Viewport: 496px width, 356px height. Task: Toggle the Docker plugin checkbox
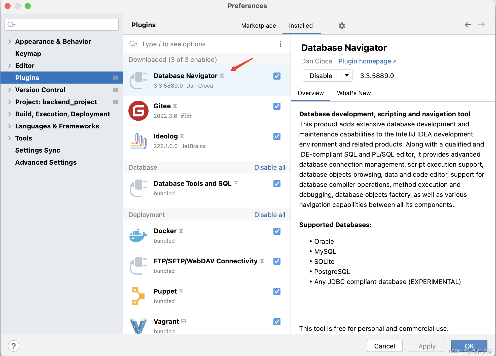tap(277, 231)
